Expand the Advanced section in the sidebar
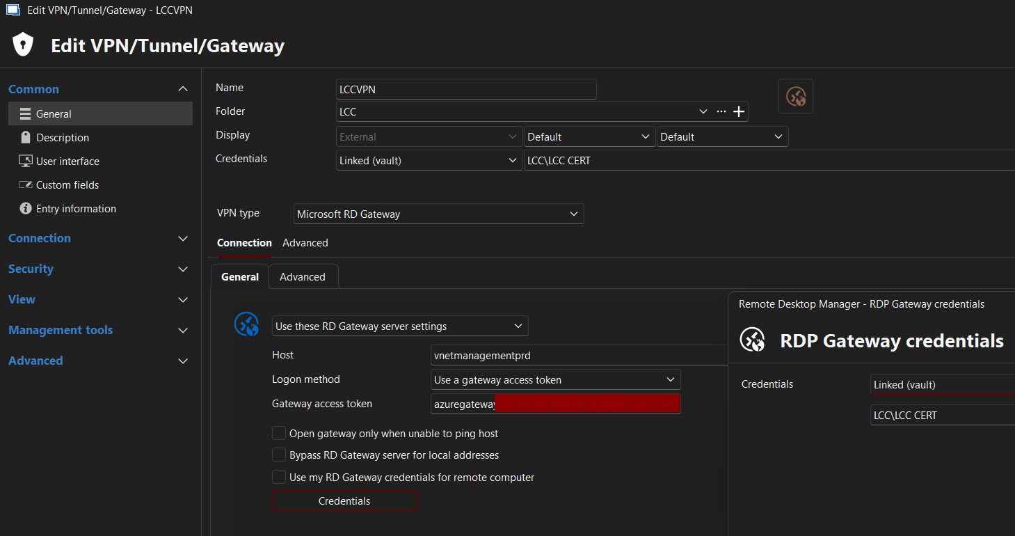 [183, 361]
